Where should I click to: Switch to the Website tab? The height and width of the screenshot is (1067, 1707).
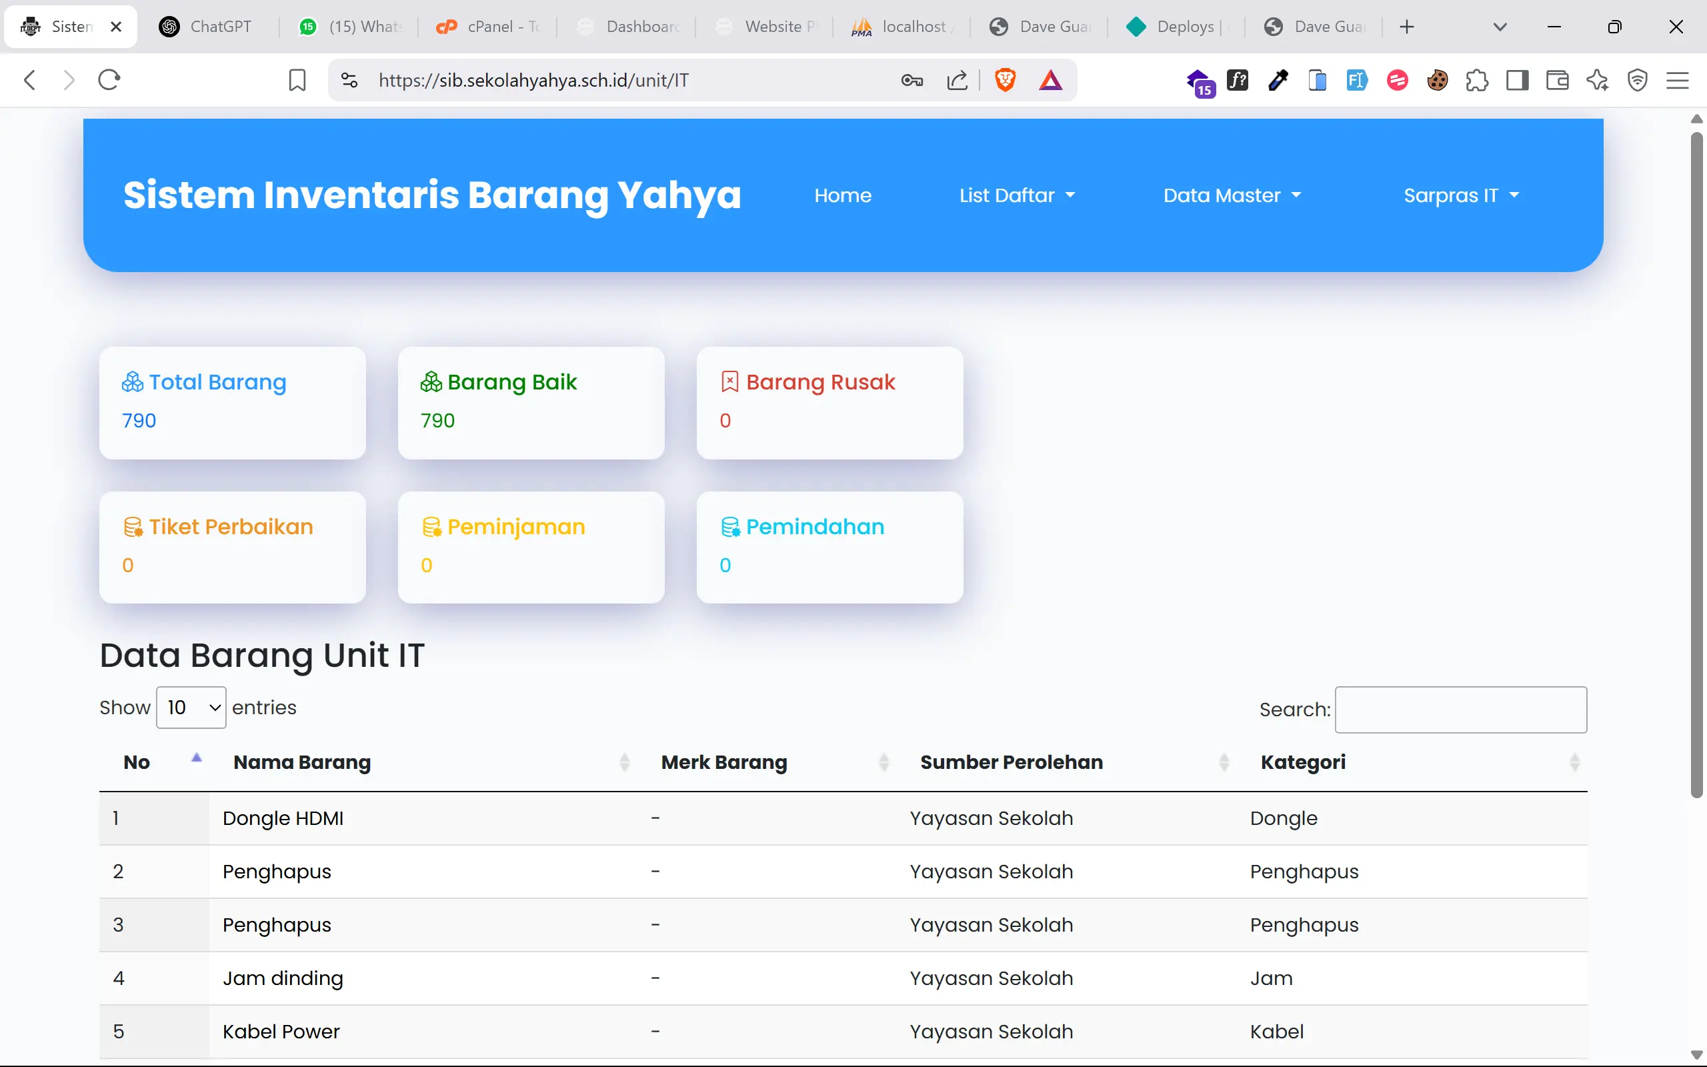click(x=765, y=27)
